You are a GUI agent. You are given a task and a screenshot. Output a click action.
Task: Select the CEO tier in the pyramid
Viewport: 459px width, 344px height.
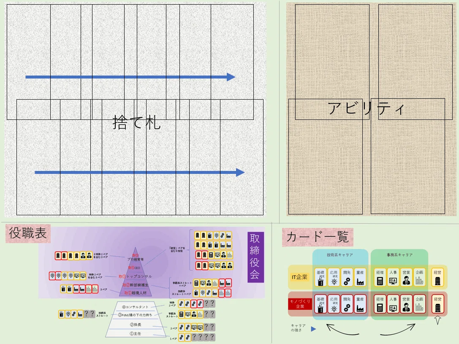point(135,268)
